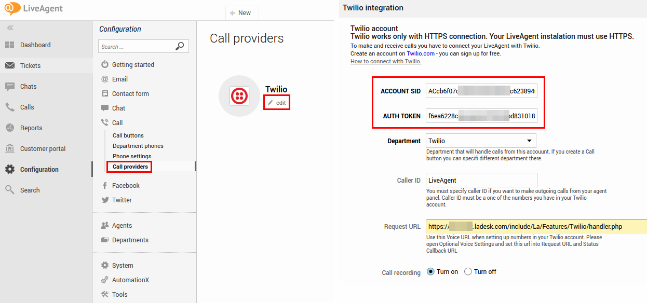This screenshot has height=303, width=647.
Task: Click the Chats label in main sidebar
Action: tap(29, 87)
